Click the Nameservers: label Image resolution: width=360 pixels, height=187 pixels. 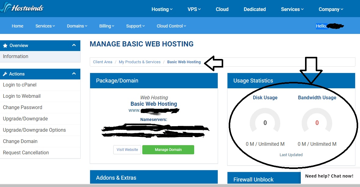154,119
